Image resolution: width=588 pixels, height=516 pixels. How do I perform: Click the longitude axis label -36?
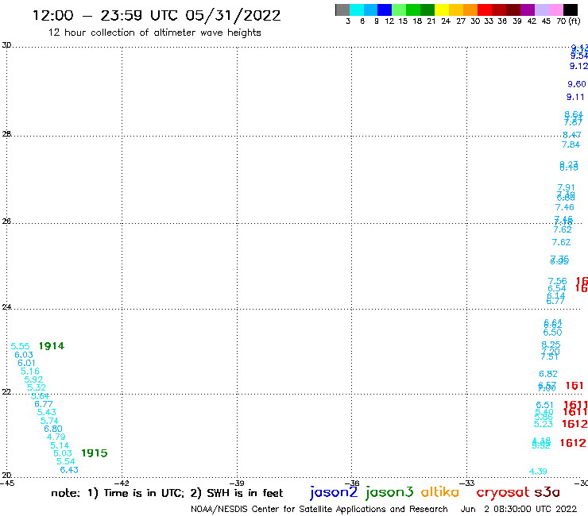tap(354, 483)
